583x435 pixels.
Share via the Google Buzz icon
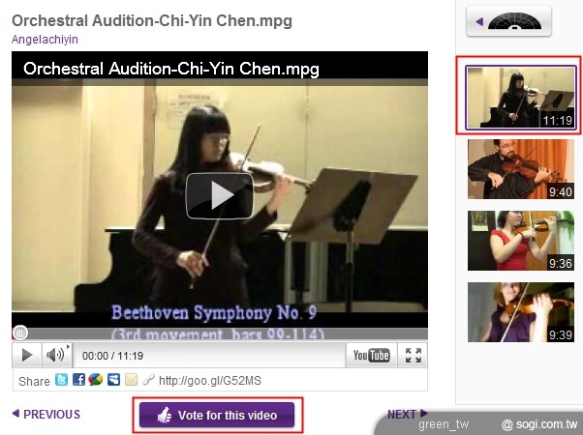pyautogui.click(x=96, y=380)
